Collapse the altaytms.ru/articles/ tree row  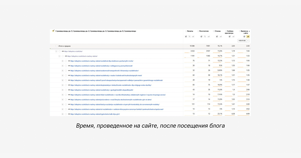(56, 51)
